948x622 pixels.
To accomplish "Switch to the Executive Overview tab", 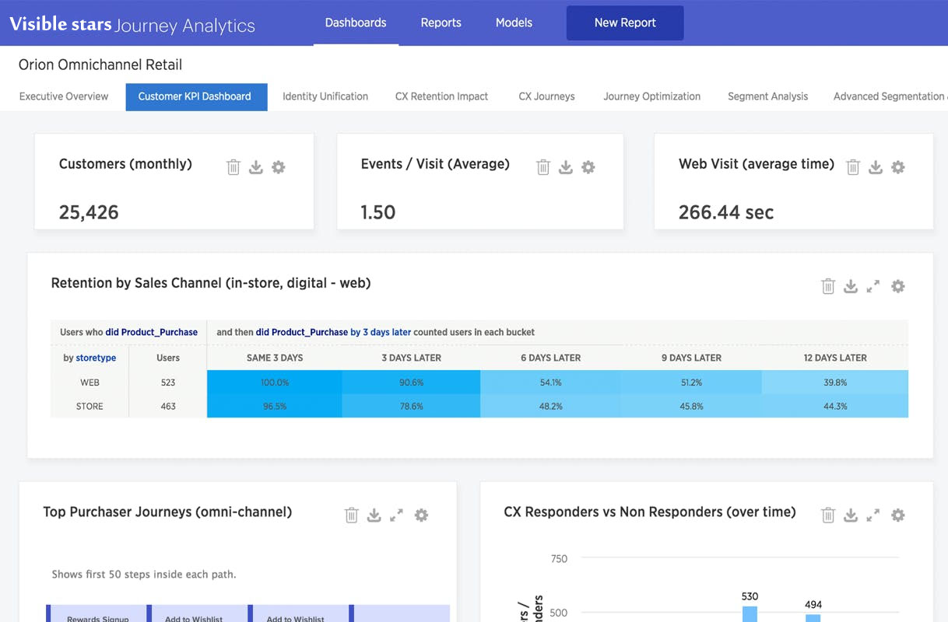I will pyautogui.click(x=64, y=96).
